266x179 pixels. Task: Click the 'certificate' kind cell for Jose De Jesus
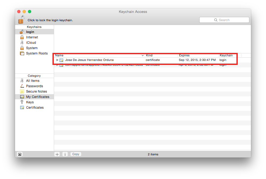[x=153, y=60]
